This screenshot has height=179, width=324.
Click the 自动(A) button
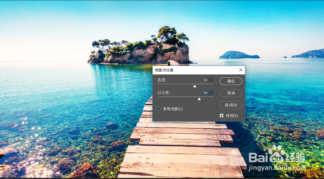click(x=231, y=105)
